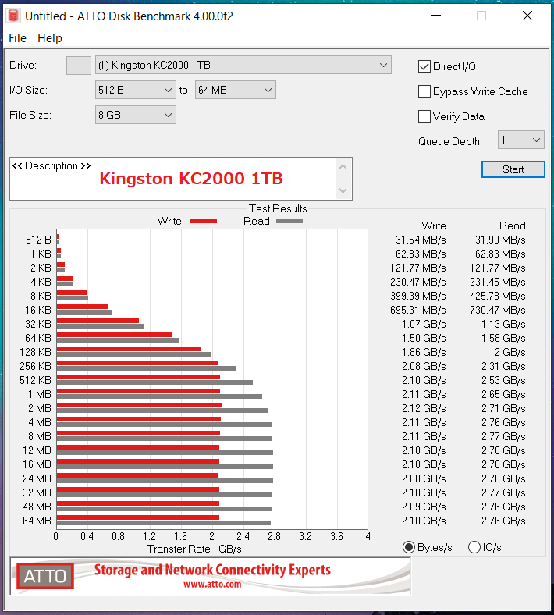The height and width of the screenshot is (615, 554).
Task: Click the 48 MB write value 2.09 GB/s
Action: (424, 507)
